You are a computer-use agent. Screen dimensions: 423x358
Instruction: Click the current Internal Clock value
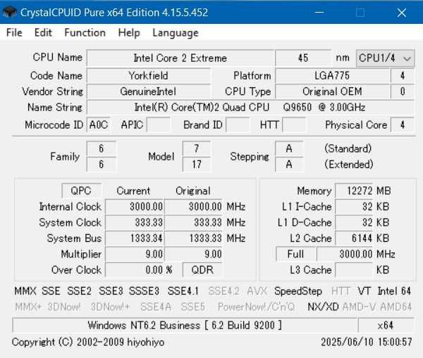(135, 207)
